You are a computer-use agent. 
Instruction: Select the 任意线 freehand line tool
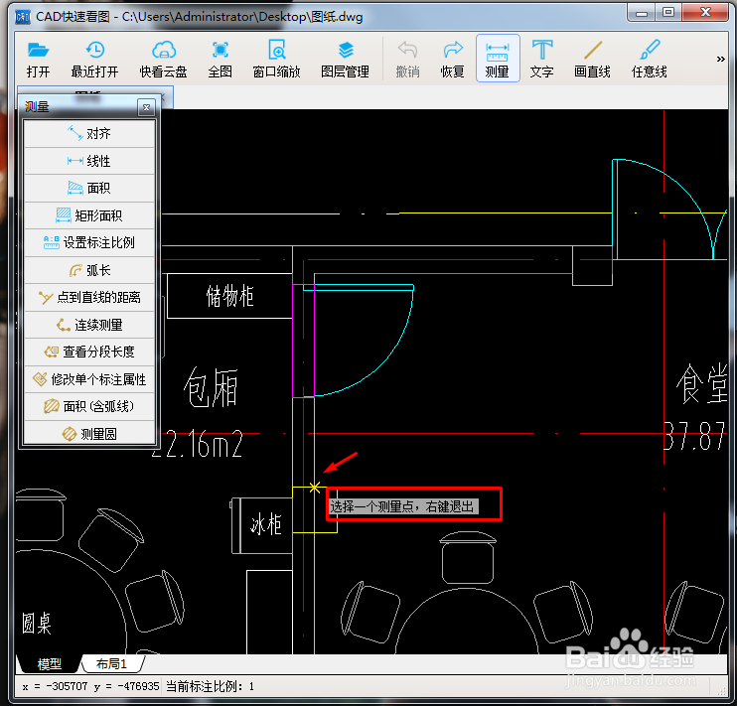[650, 60]
